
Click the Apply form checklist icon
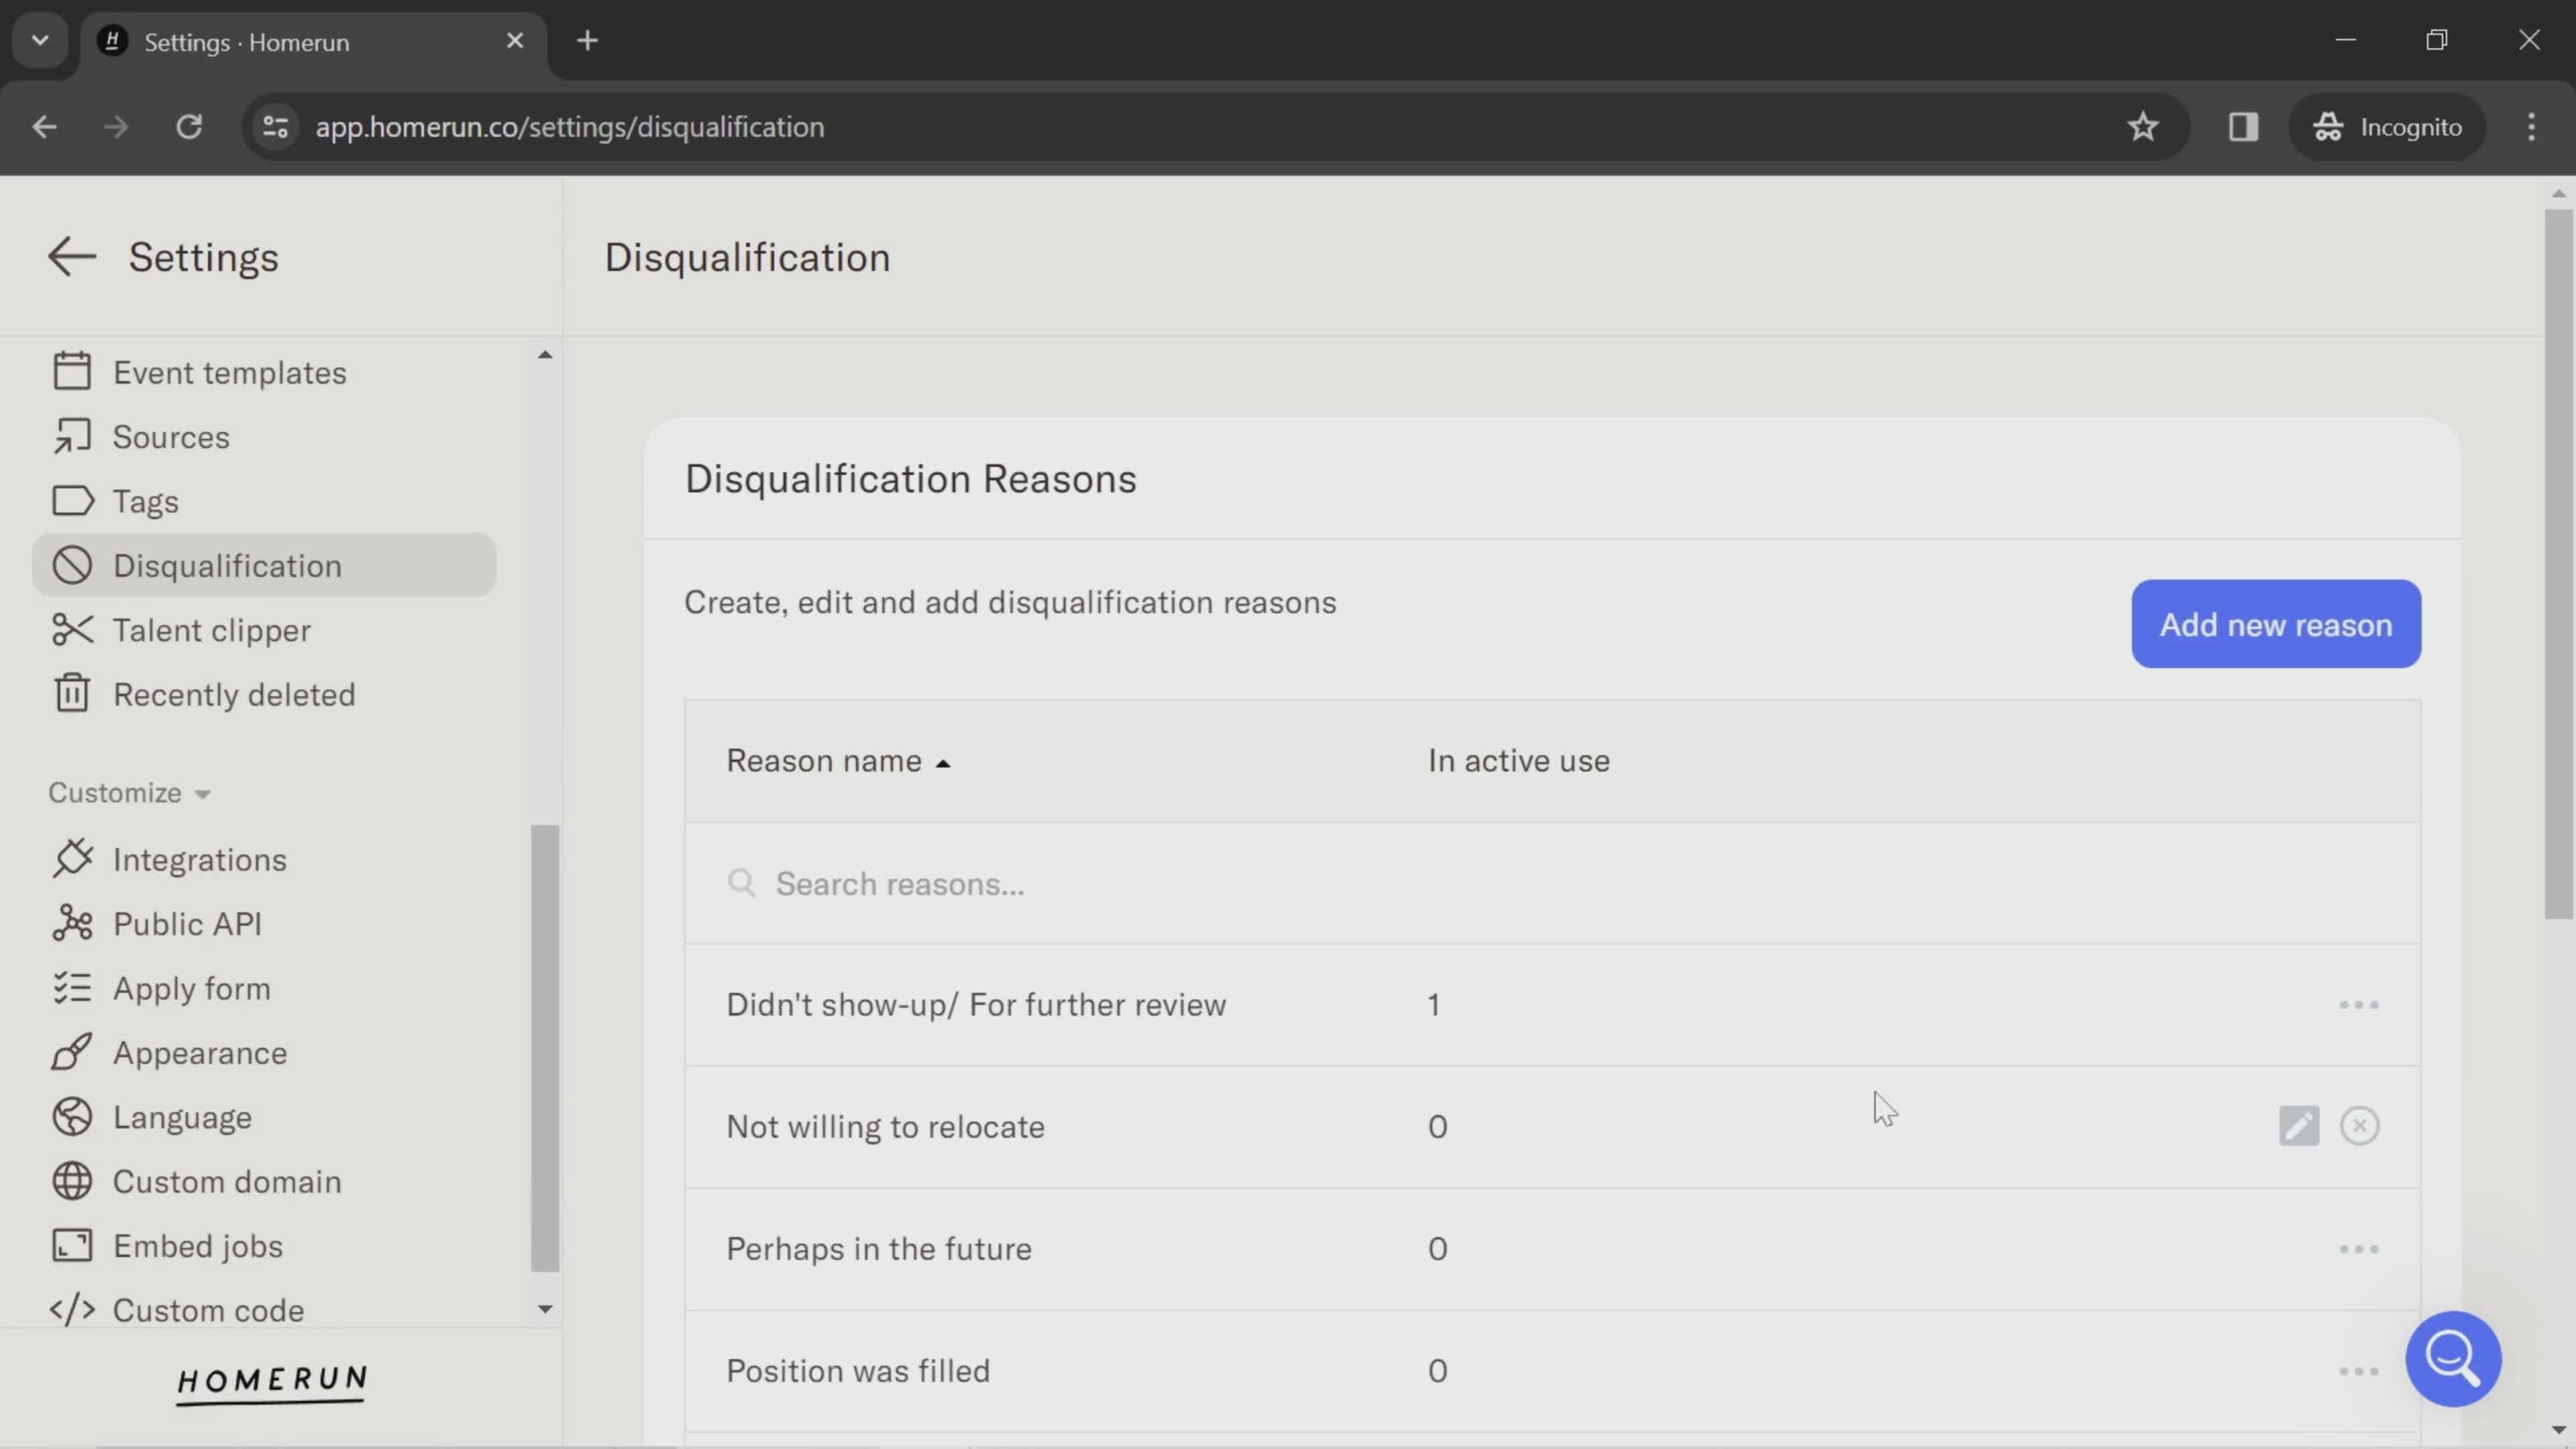pyautogui.click(x=72, y=988)
